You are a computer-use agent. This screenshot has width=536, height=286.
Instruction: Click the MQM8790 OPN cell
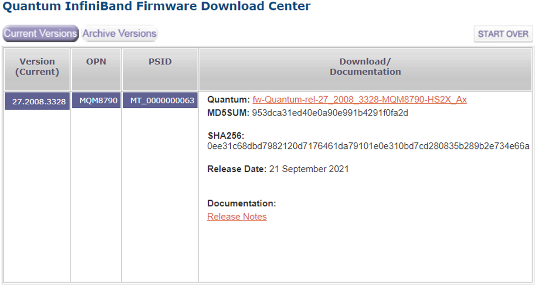[96, 101]
